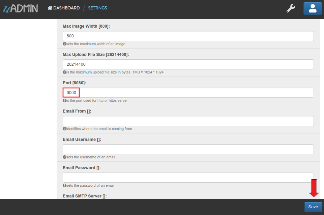This screenshot has width=324, height=215.
Task: Click the 'Port [8080]:' label
Action: tap(74, 83)
